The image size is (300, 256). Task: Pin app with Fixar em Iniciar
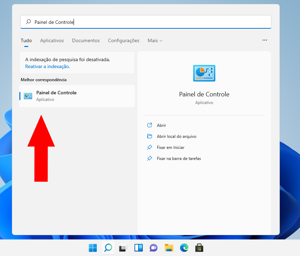pos(170,148)
